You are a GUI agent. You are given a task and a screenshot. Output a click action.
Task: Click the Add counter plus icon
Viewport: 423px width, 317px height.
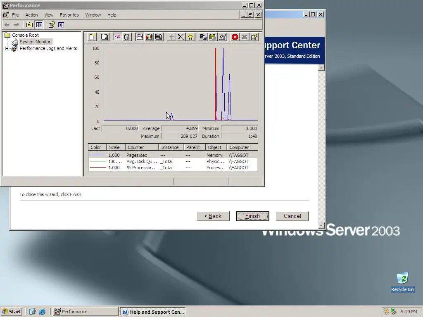pos(171,37)
